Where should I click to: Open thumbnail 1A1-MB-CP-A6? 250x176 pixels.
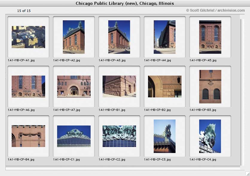point(28,86)
